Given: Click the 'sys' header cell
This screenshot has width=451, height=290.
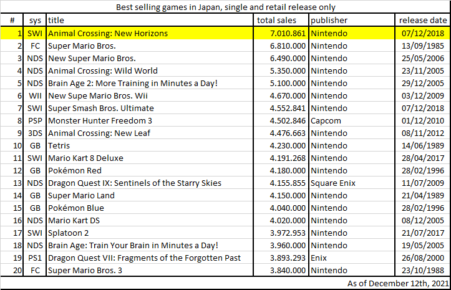Looking at the screenshot, I should [35, 20].
